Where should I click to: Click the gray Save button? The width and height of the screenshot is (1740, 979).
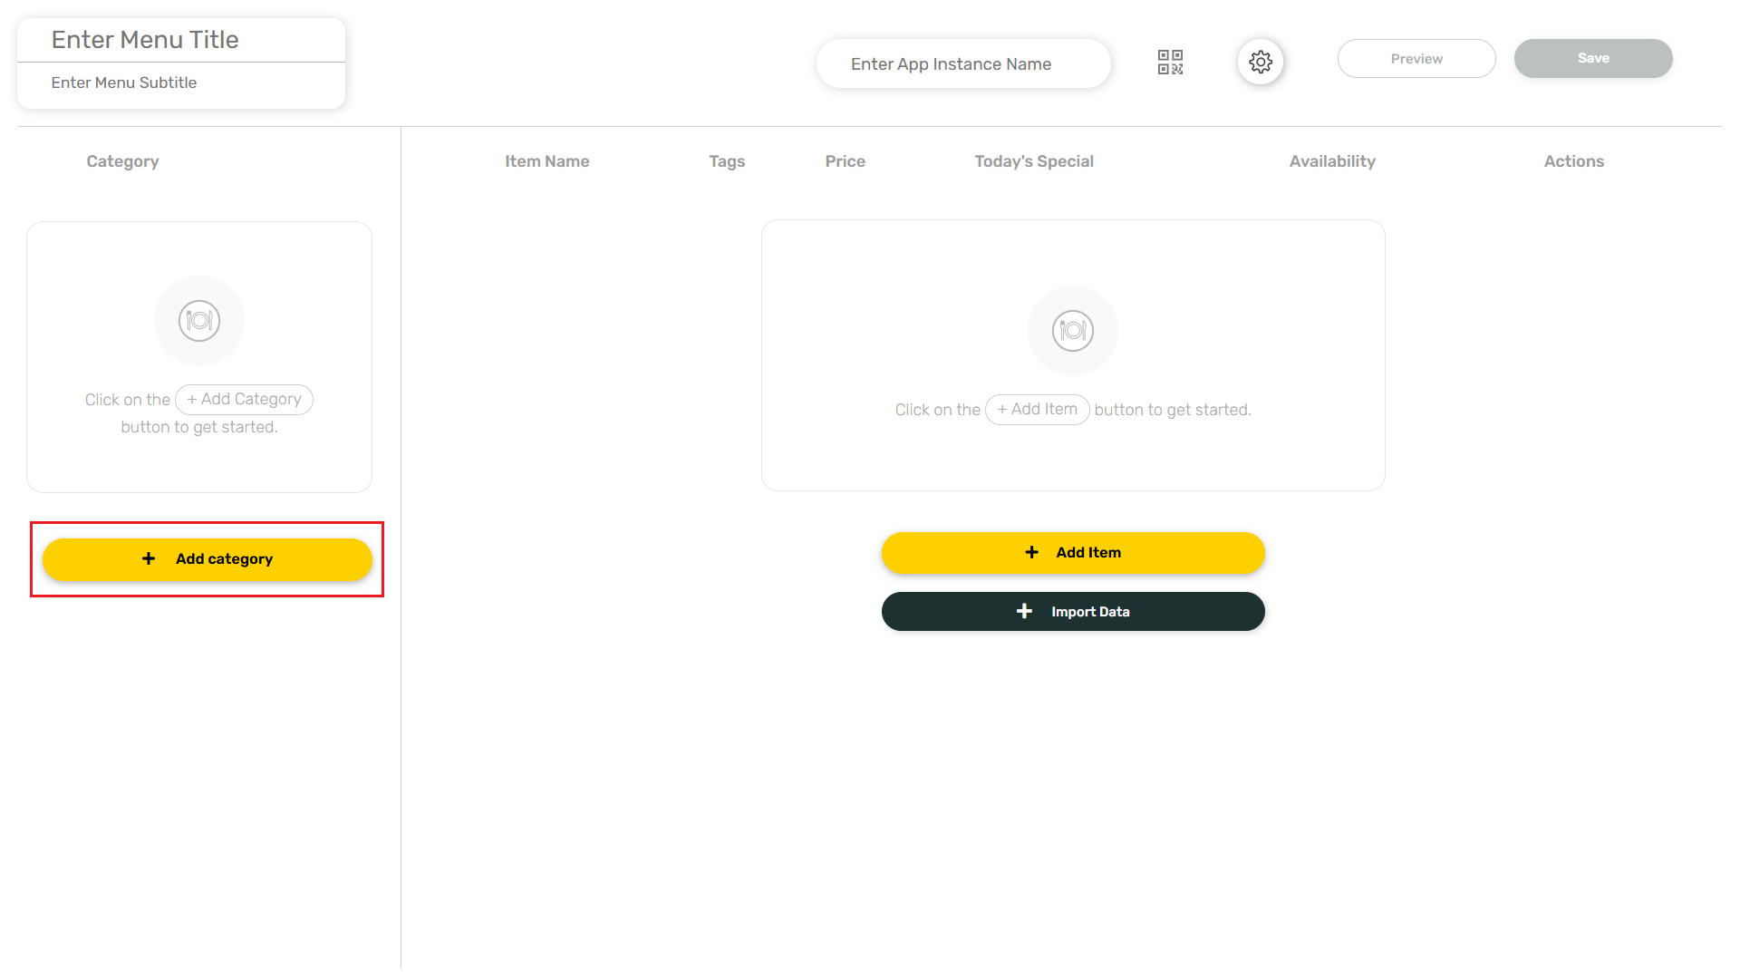pos(1593,58)
